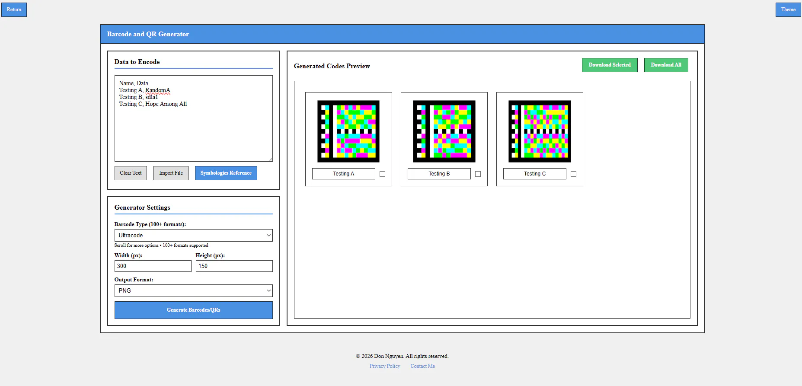The image size is (802, 386).
Task: Open the Privacy Policy link
Action: (385, 366)
